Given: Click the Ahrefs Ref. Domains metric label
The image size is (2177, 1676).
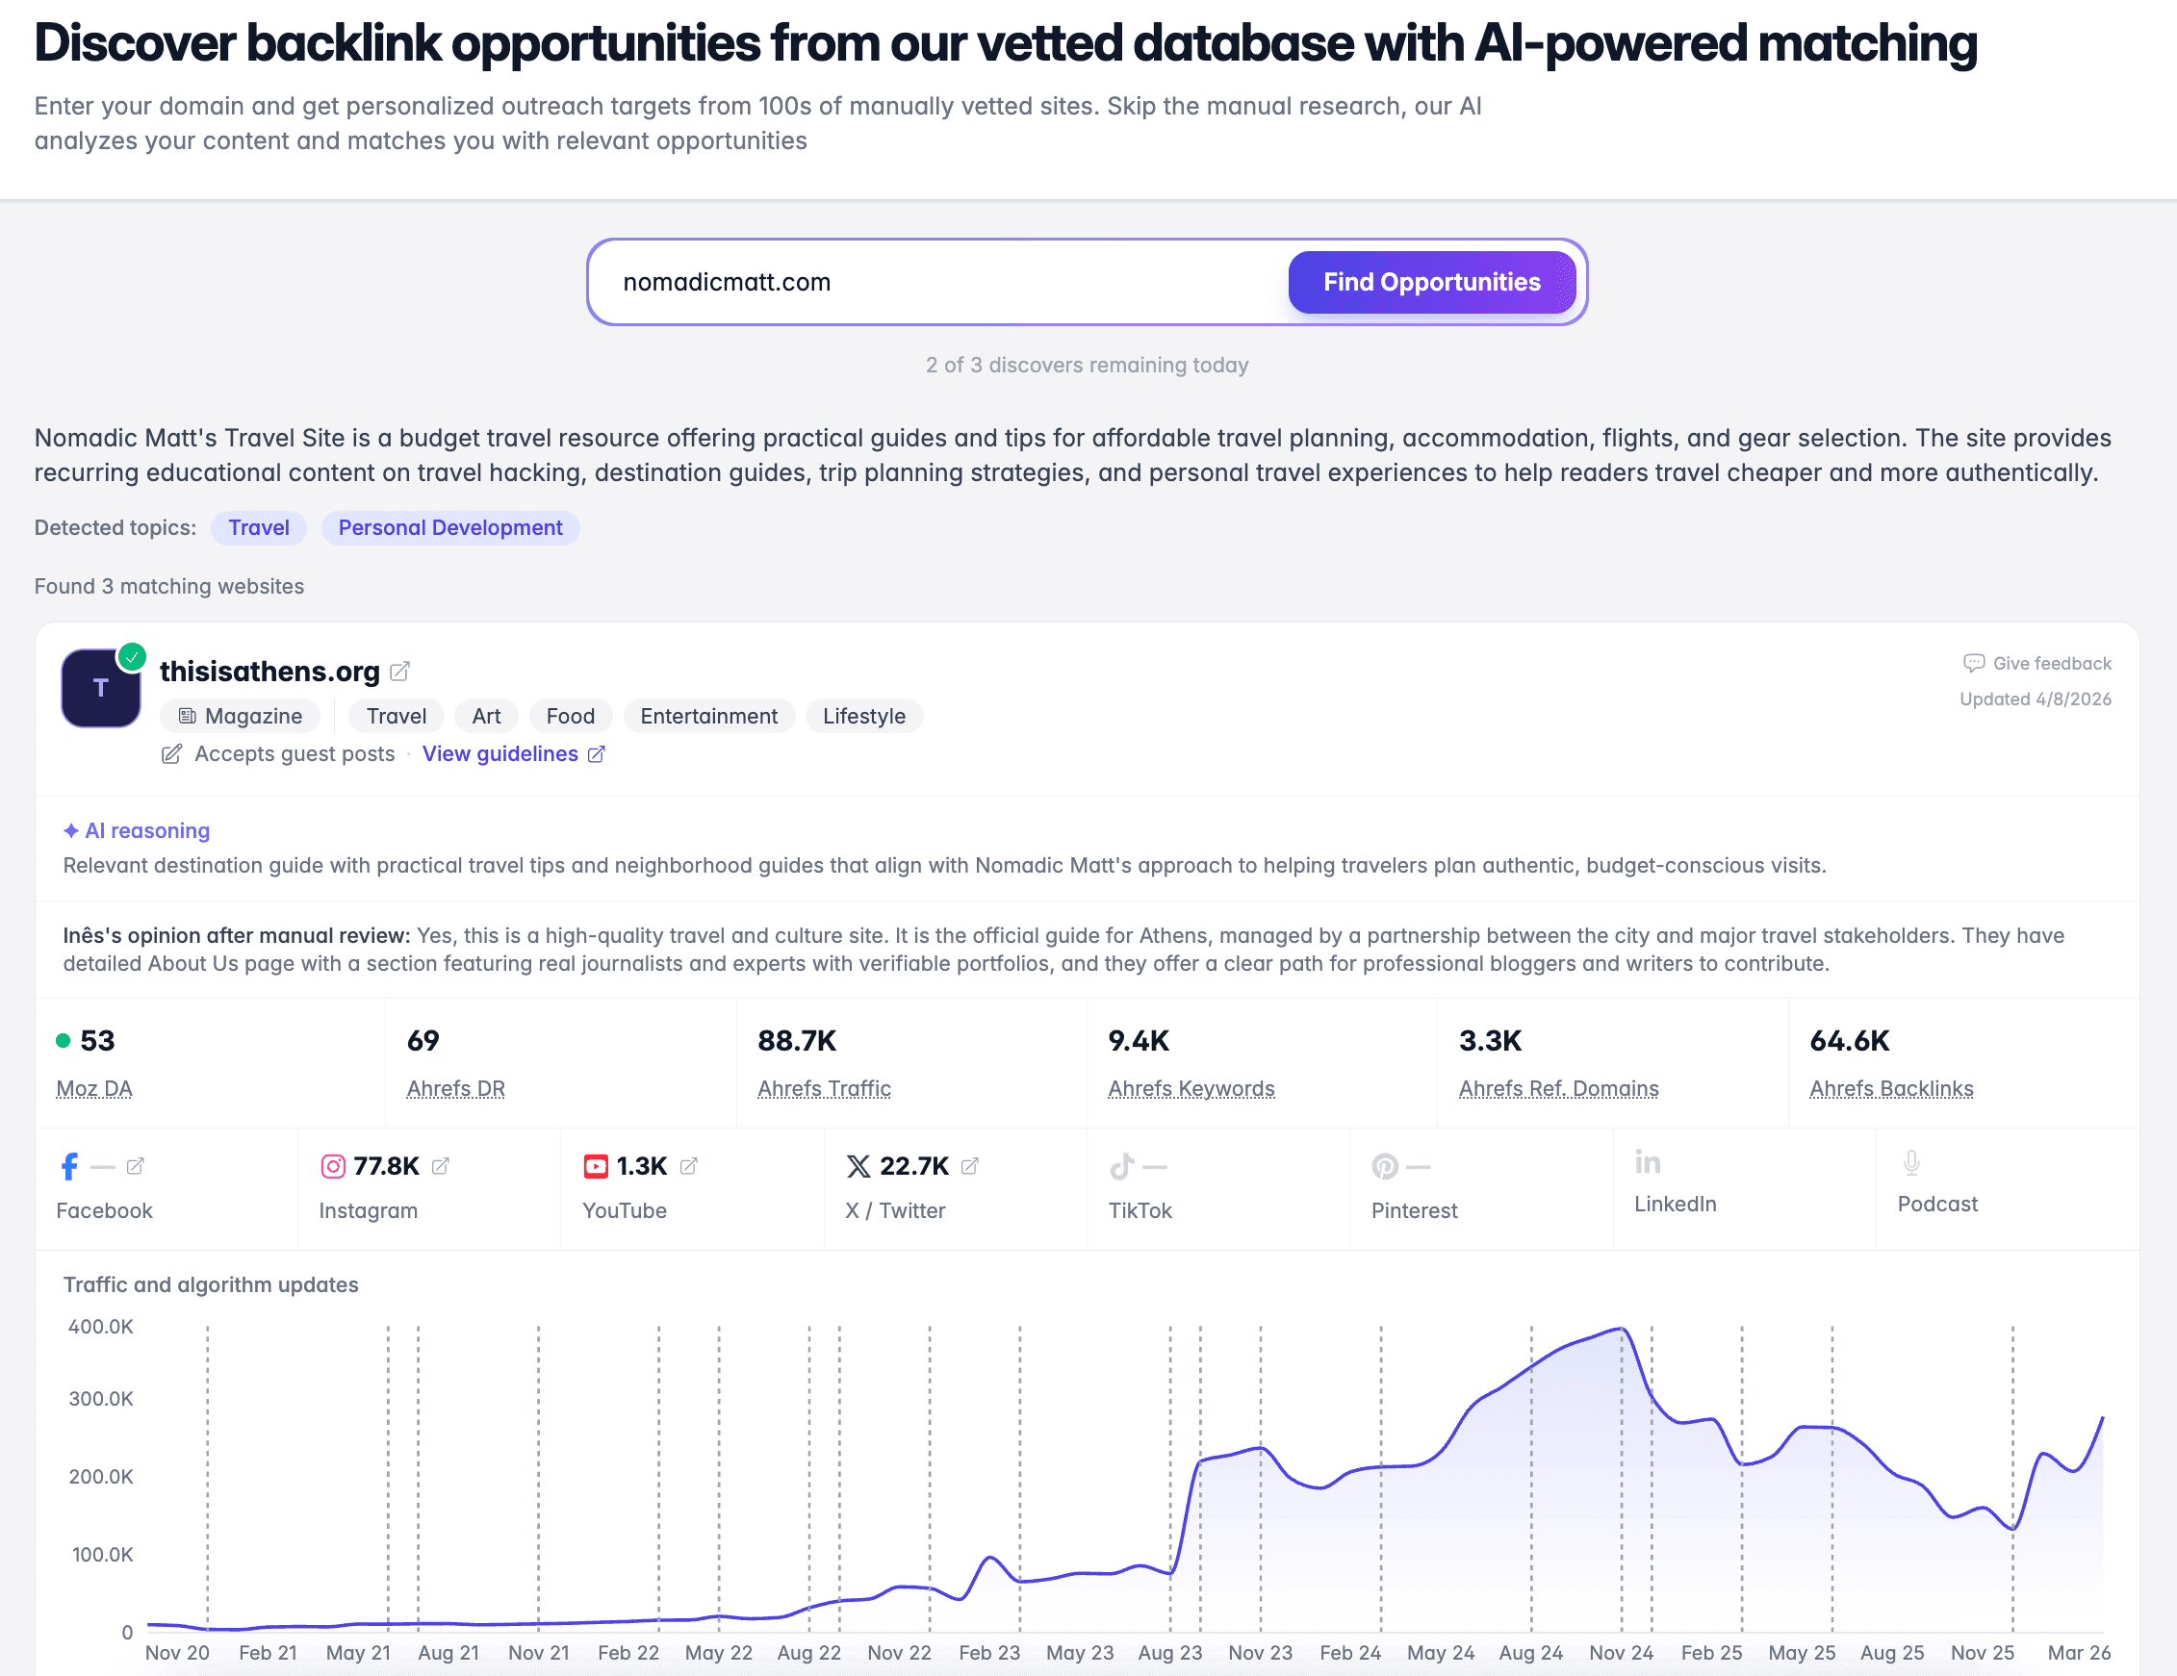Looking at the screenshot, I should pyautogui.click(x=1559, y=1089).
